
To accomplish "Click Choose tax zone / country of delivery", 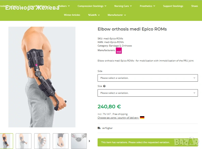I will [x=118, y=117].
